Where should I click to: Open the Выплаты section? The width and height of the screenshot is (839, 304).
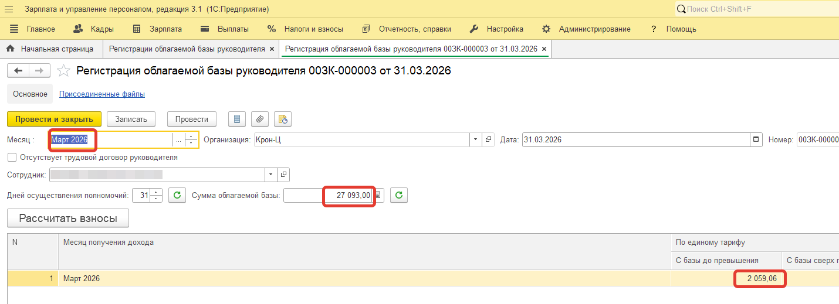pyautogui.click(x=224, y=29)
